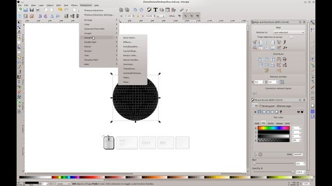Screen dimensions: 332x186
Task: Select the Calligraphy tool
Action: 19,77
